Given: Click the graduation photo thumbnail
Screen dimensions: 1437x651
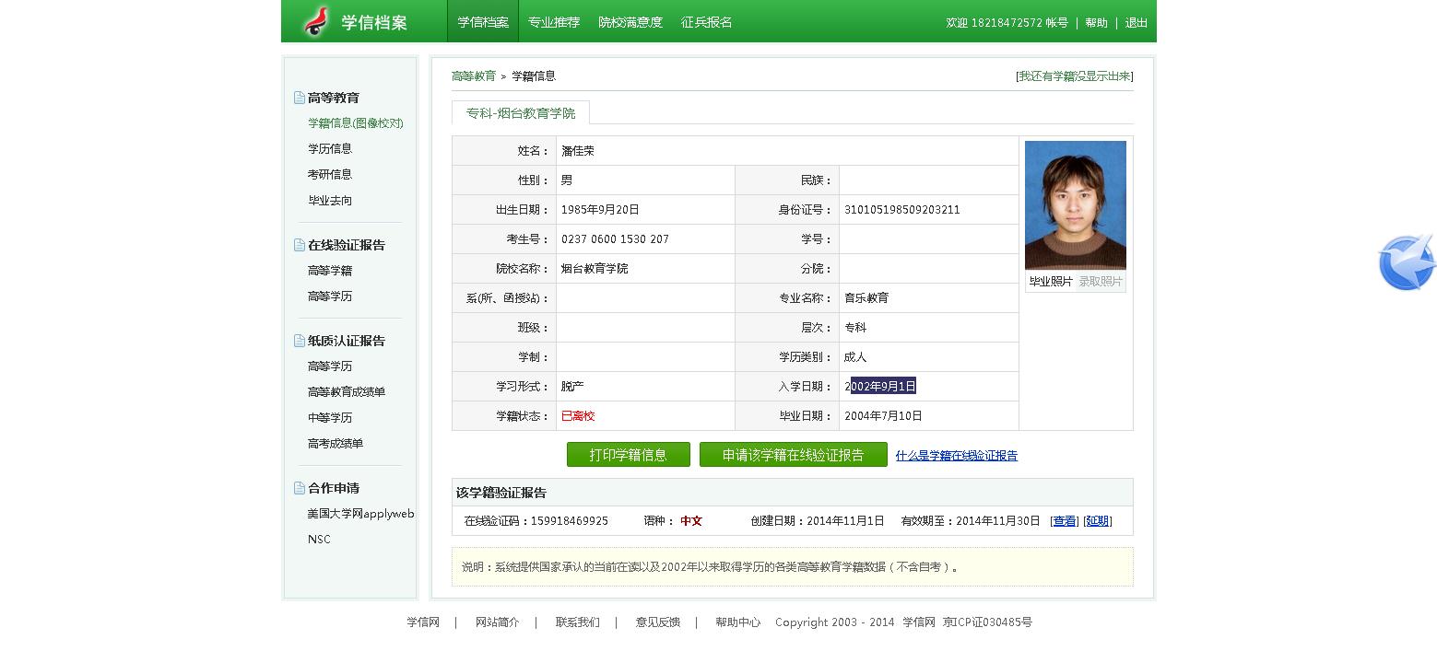Looking at the screenshot, I should click(x=1075, y=204).
